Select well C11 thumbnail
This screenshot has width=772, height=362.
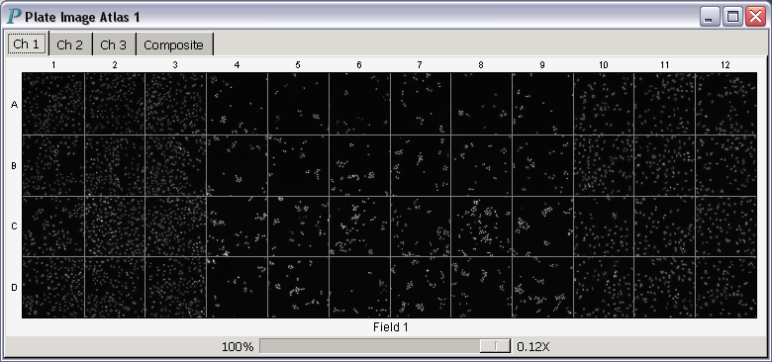[x=665, y=226]
